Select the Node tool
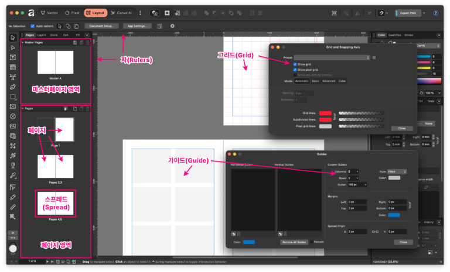 [13, 47]
